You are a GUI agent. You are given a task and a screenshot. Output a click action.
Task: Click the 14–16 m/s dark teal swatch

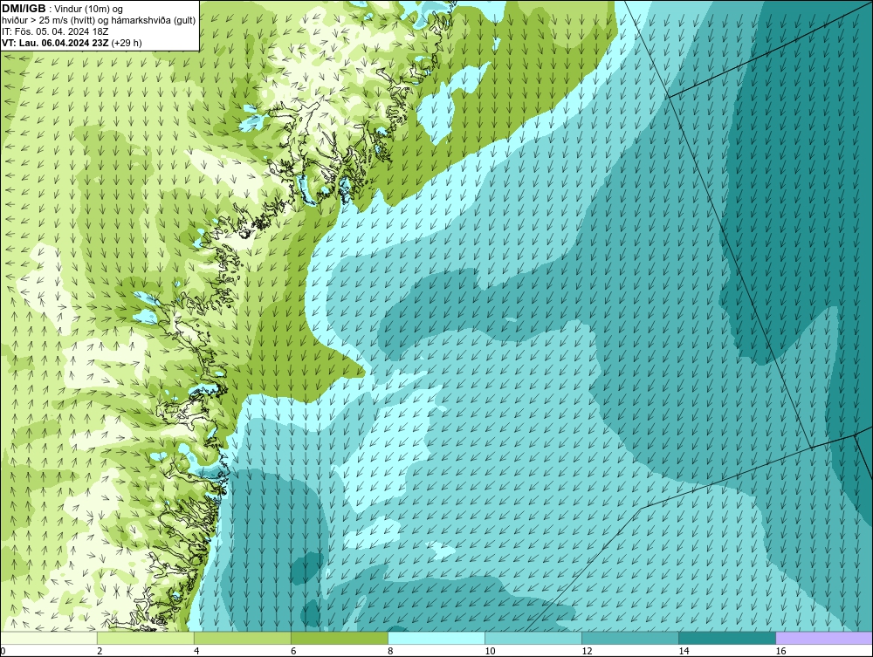click(727, 638)
